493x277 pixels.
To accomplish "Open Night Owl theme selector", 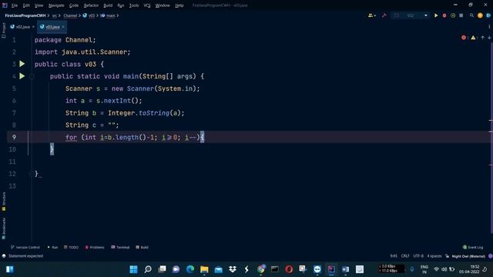I will [x=468, y=256].
